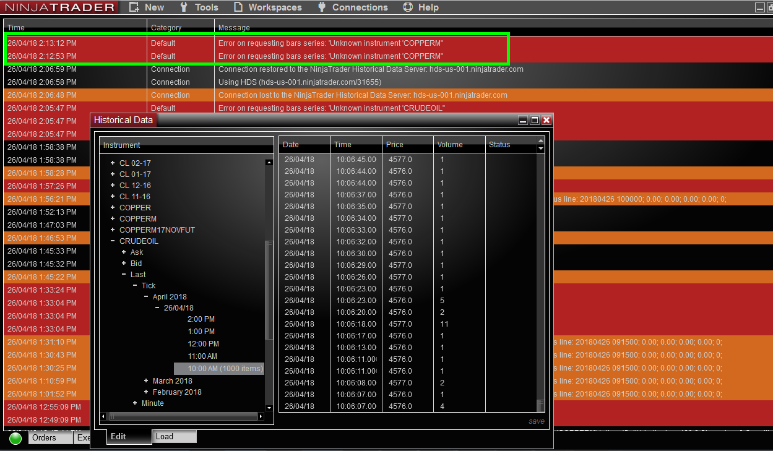Switch to the Edit tab in Historical Data
Image resolution: width=773 pixels, height=451 pixels.
pyautogui.click(x=129, y=436)
